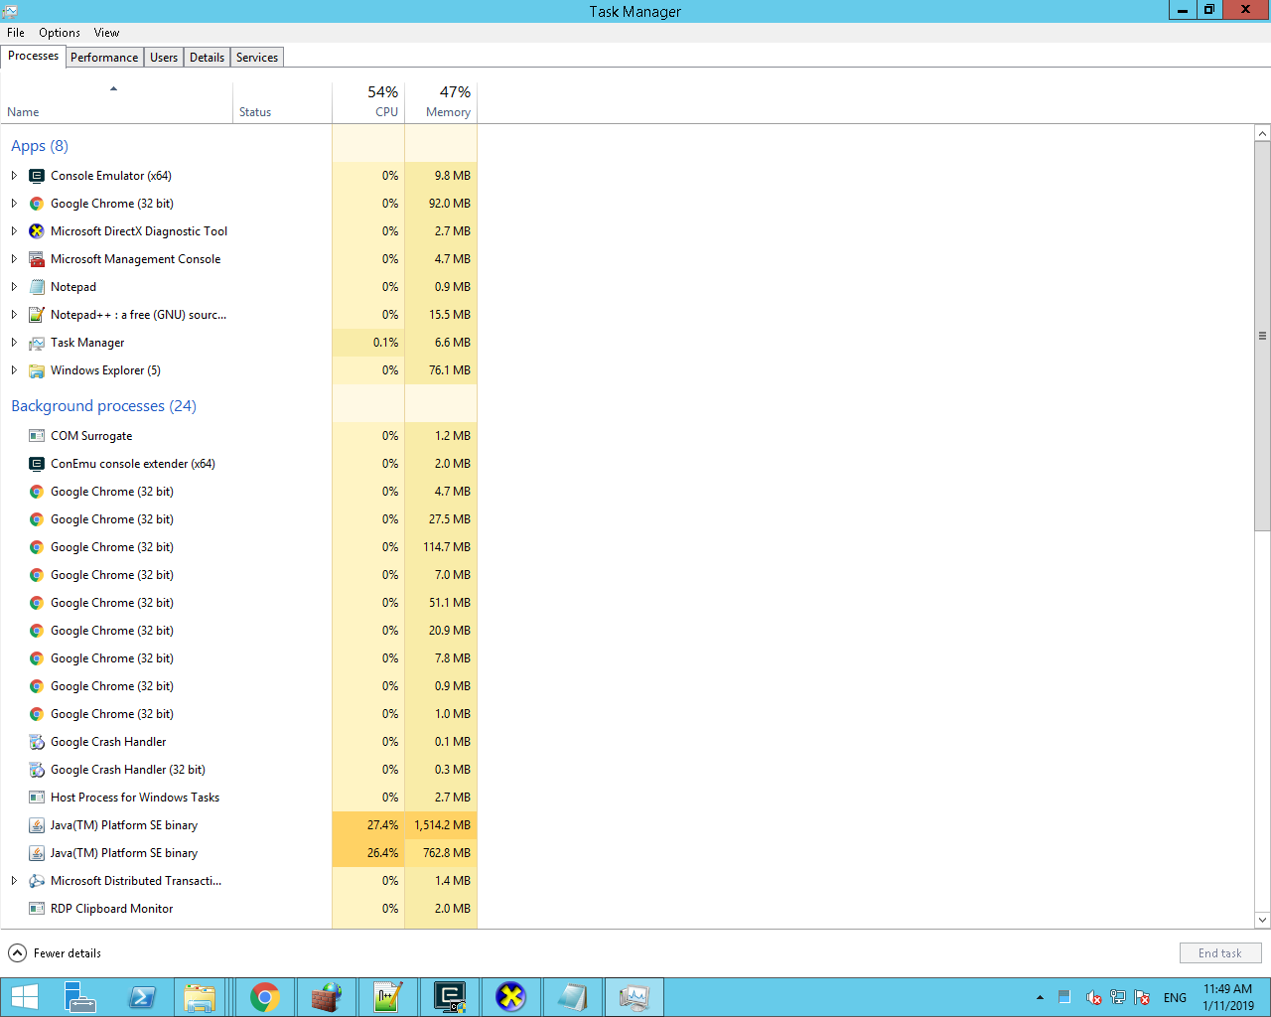Open File Explorer from the taskbar
This screenshot has height=1017, width=1271.
[x=200, y=997]
